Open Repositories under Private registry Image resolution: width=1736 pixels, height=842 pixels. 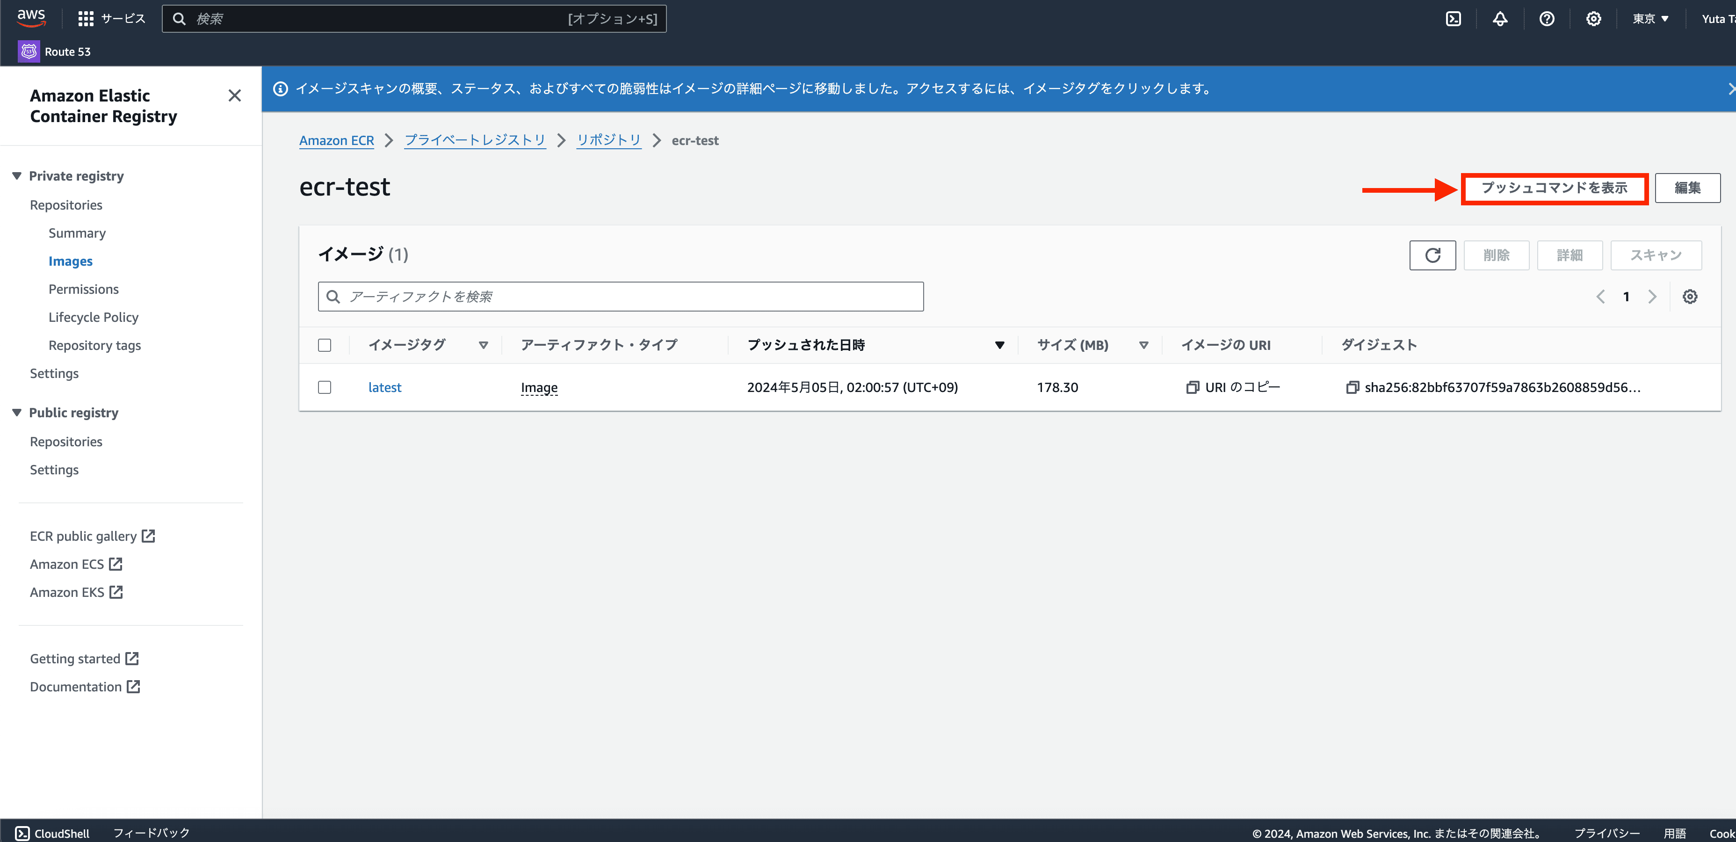[x=66, y=205]
